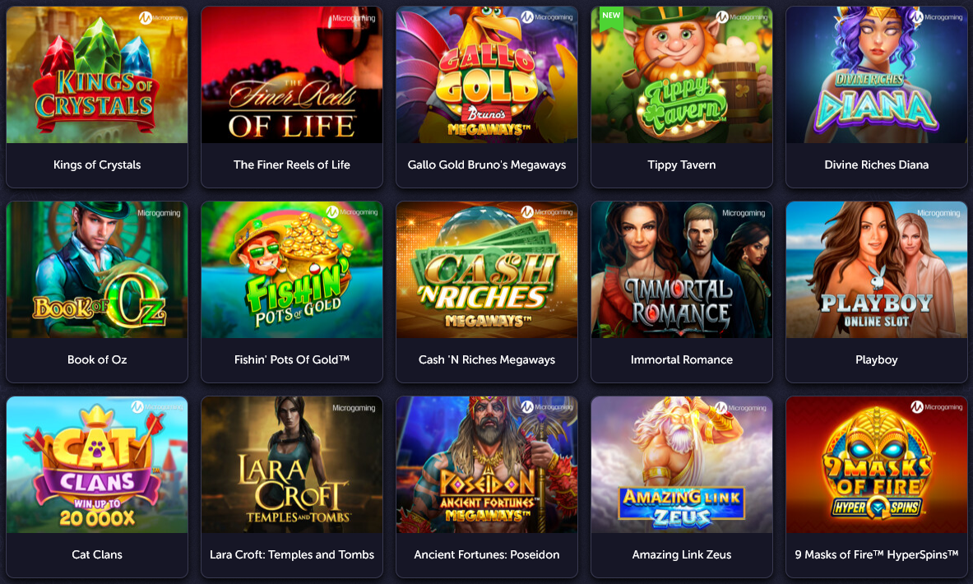
Task: Launch Gallo Gold Bruno's Megaways game image
Action: coord(487,75)
